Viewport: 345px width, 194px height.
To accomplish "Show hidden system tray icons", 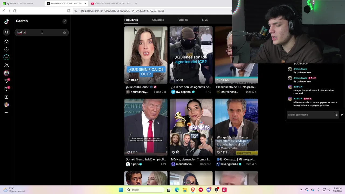I will pos(301,190).
